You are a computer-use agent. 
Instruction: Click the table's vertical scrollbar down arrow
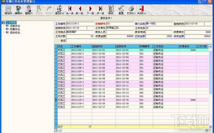210,127
